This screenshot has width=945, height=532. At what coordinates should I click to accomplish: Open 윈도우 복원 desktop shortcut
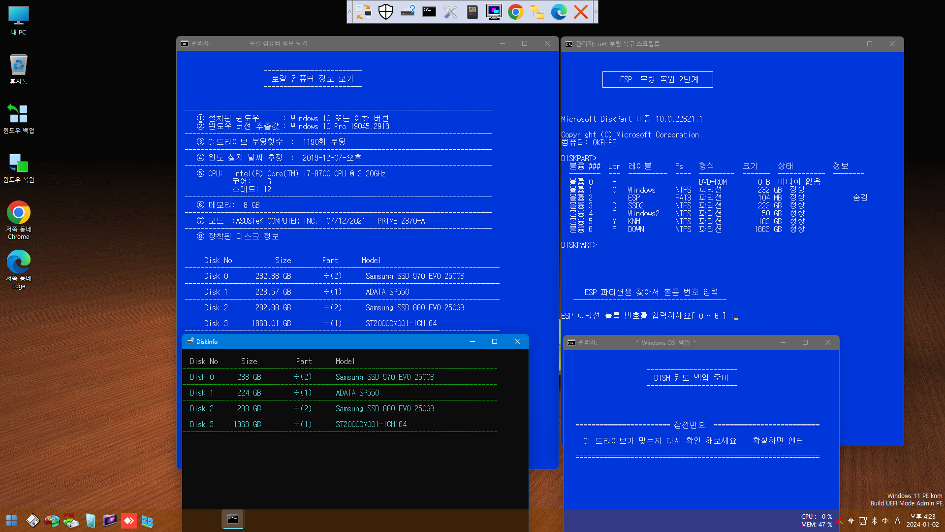click(19, 168)
